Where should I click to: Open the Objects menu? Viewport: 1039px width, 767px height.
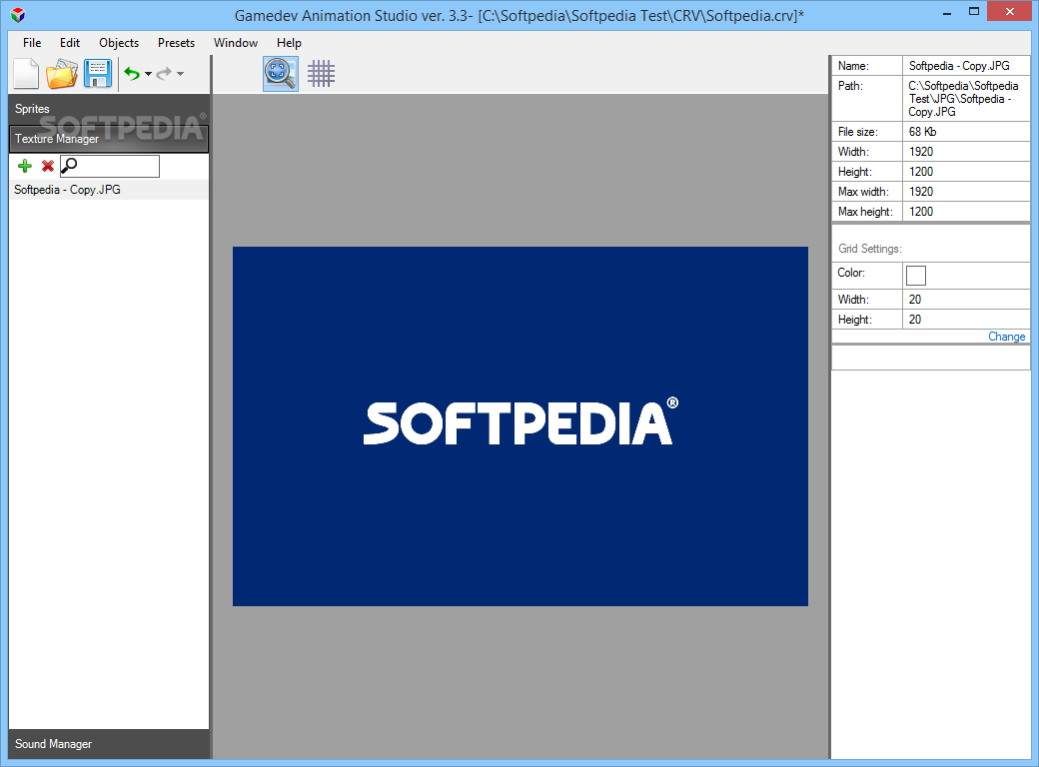[x=119, y=42]
